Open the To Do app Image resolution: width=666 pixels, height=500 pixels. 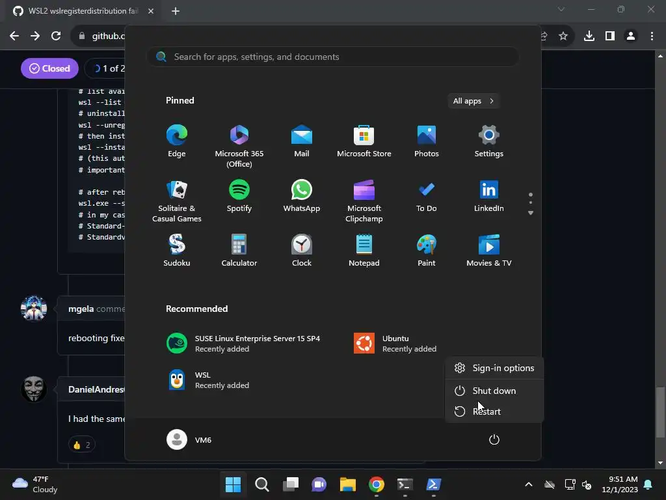(427, 195)
